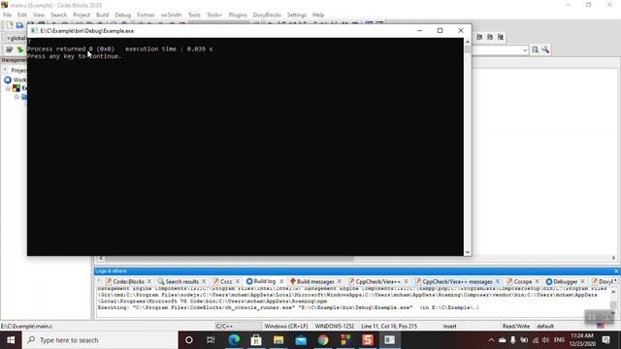Click the clear bookmarks icon
Viewport: 621px width, 349px height.
tap(501, 37)
